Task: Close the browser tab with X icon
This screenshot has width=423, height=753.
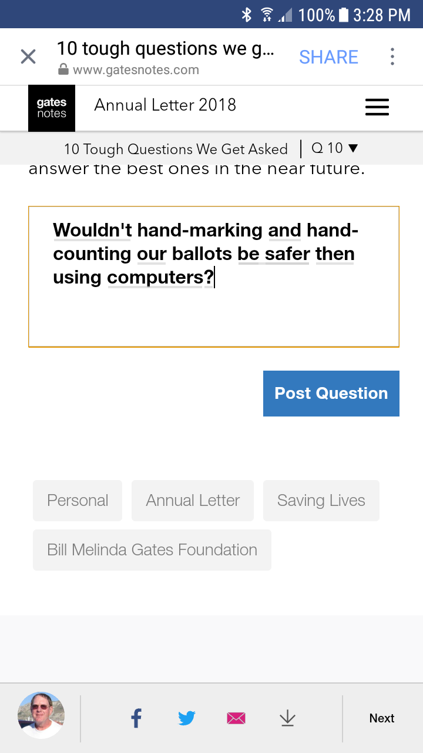Action: point(28,57)
